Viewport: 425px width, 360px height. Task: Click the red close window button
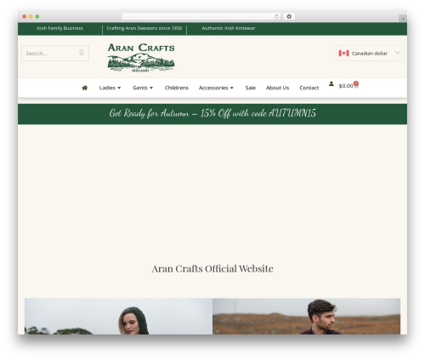25,17
